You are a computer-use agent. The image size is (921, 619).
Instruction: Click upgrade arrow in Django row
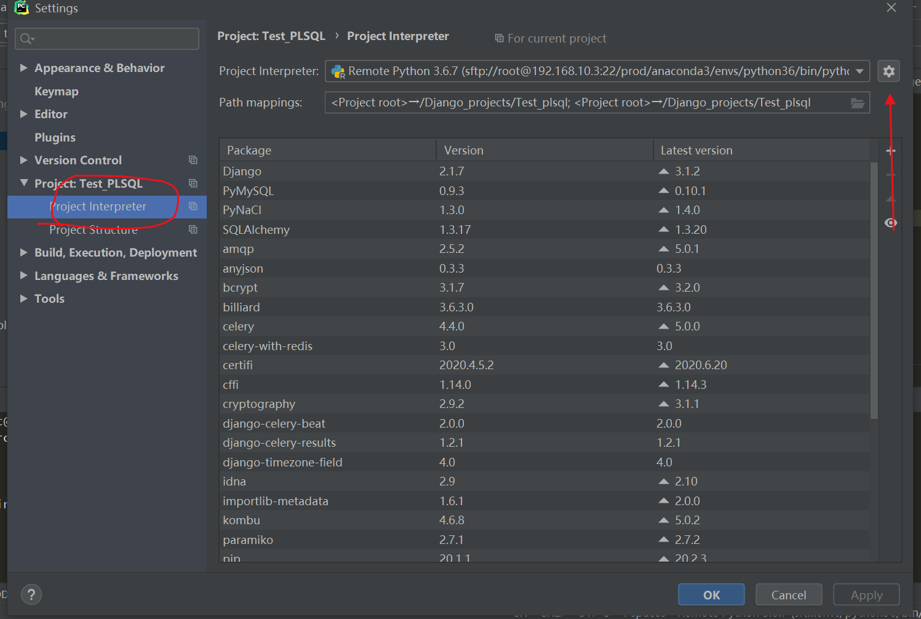coord(663,171)
